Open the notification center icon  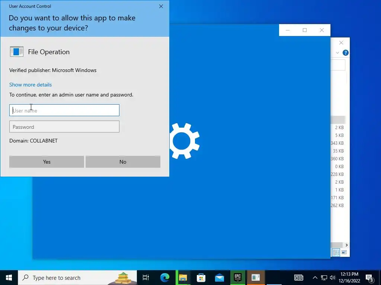(369, 278)
